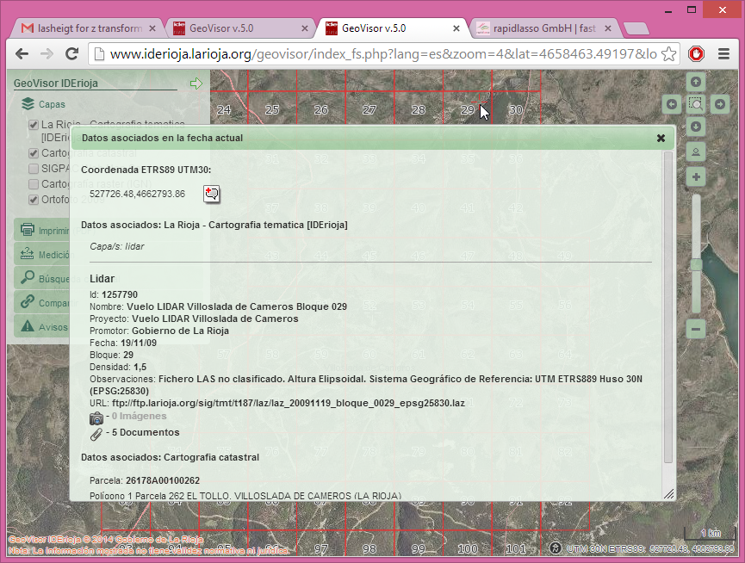Switch to the rapidlasso GmbH tab

coord(544,28)
